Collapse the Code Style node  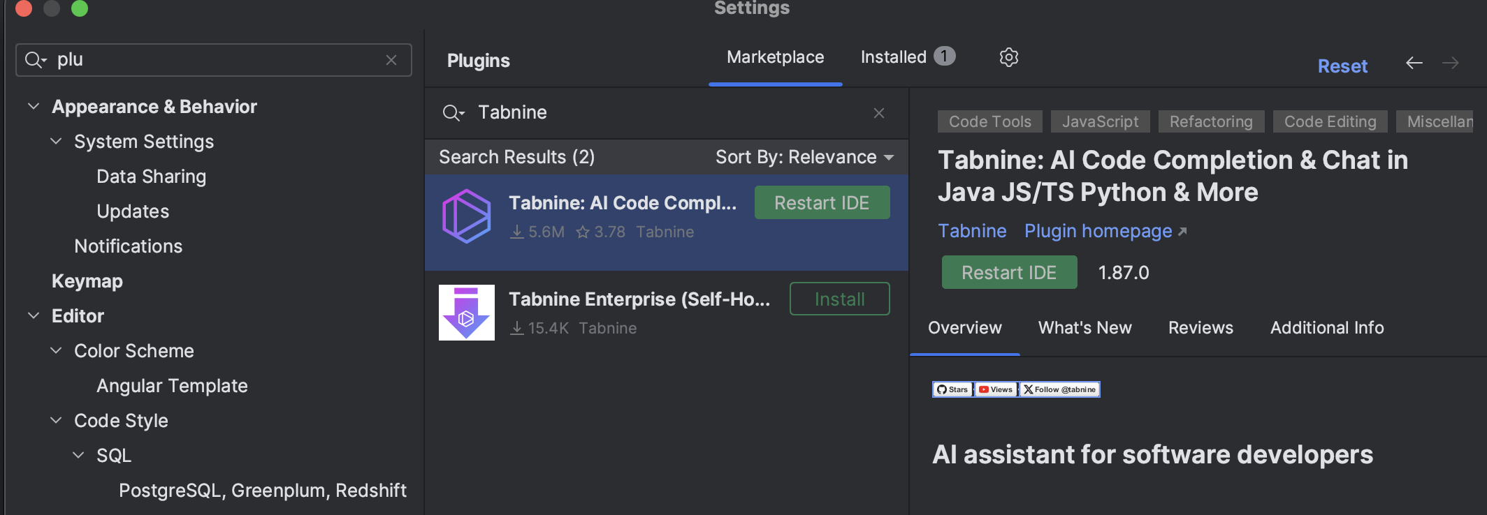(56, 420)
